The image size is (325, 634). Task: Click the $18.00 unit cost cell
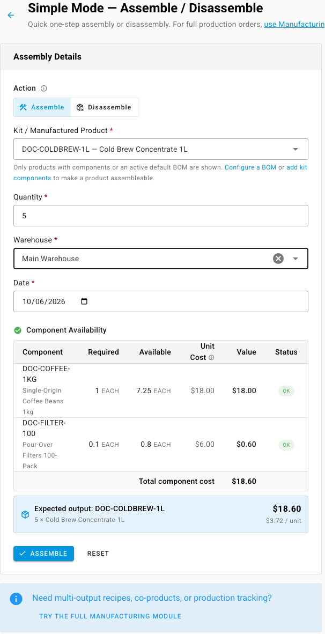pyautogui.click(x=203, y=391)
